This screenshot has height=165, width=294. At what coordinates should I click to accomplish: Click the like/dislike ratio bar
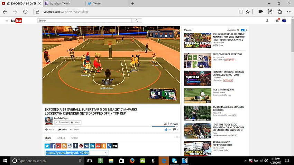point(165,126)
